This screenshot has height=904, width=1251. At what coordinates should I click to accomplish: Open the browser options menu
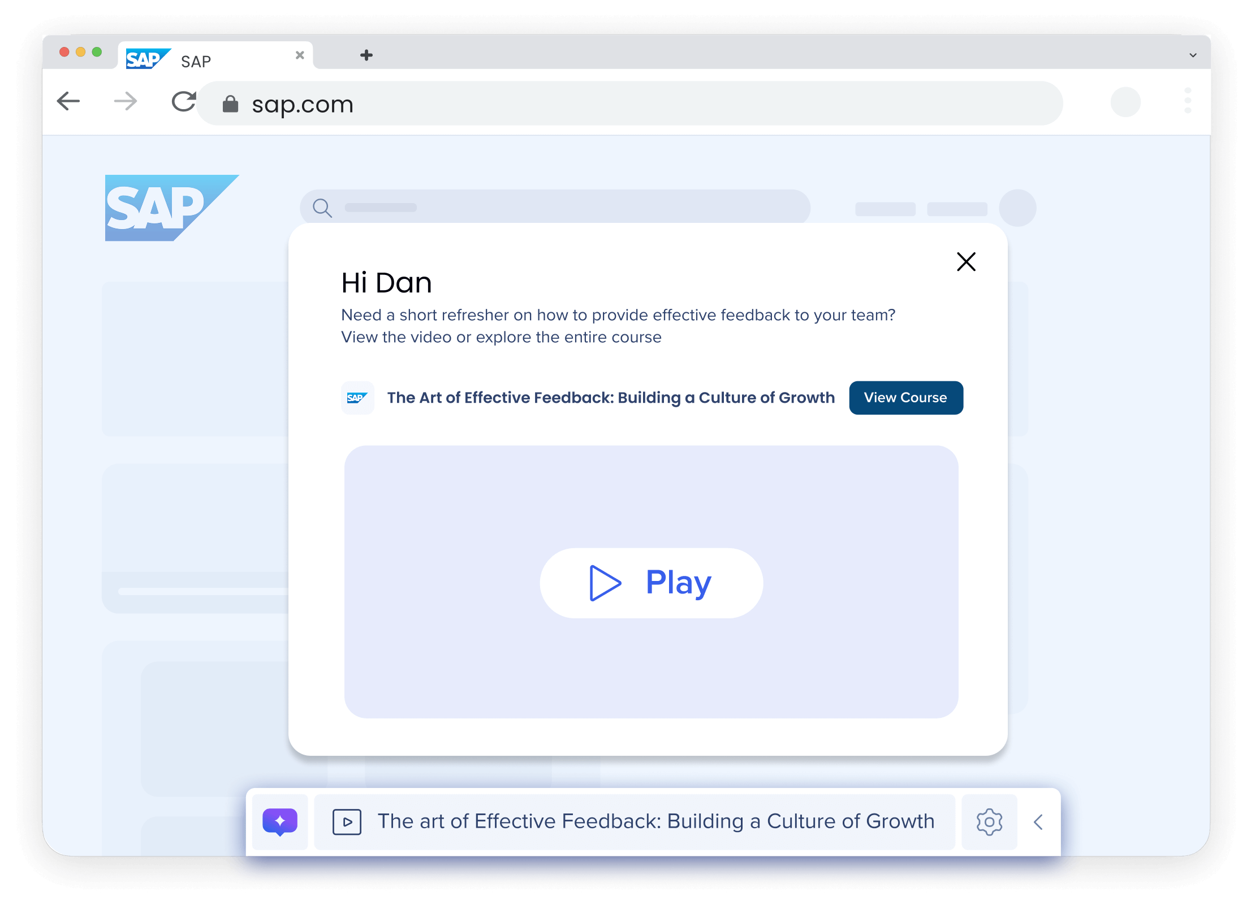point(1188,100)
